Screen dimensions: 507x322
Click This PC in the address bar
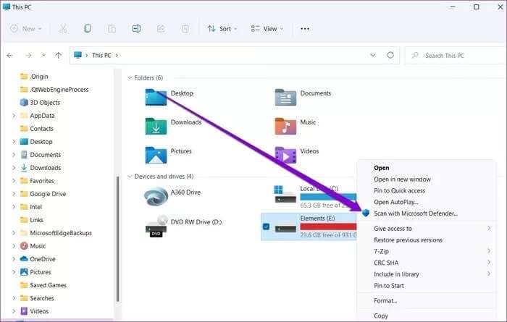tap(101, 55)
